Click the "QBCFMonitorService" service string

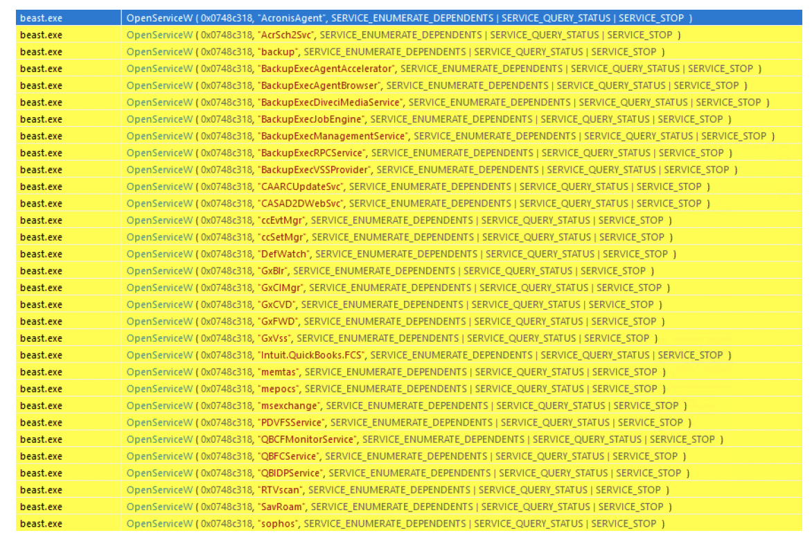click(x=308, y=439)
